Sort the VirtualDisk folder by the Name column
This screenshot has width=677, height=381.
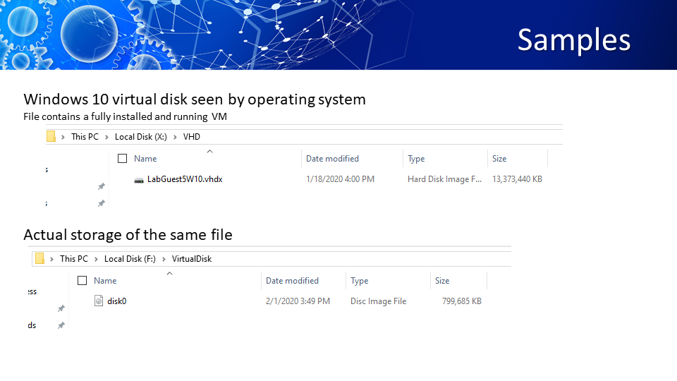tap(105, 280)
